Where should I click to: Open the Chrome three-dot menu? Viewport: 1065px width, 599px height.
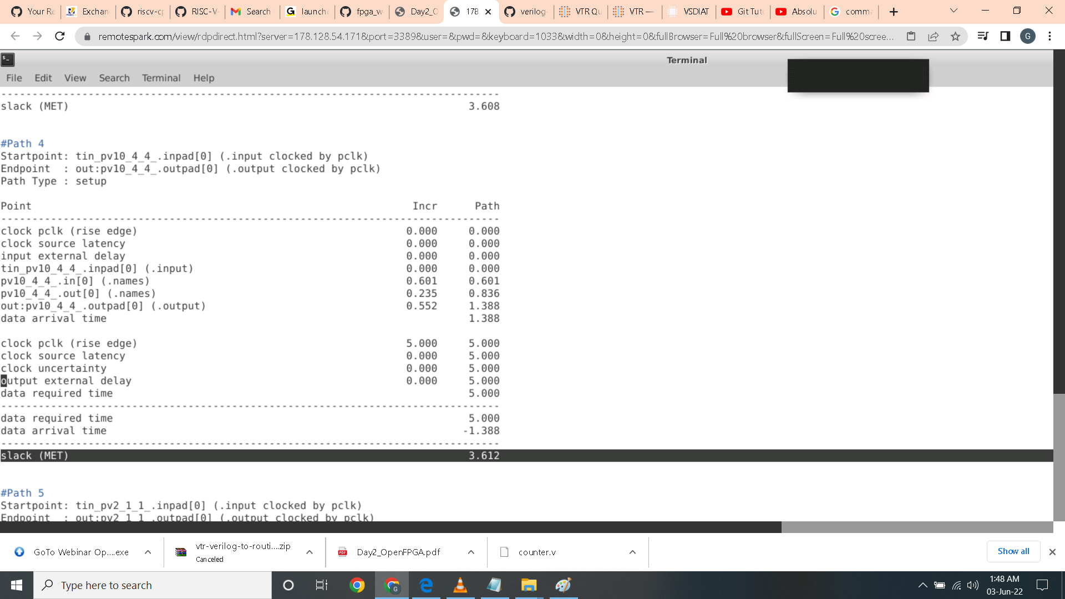tap(1049, 37)
